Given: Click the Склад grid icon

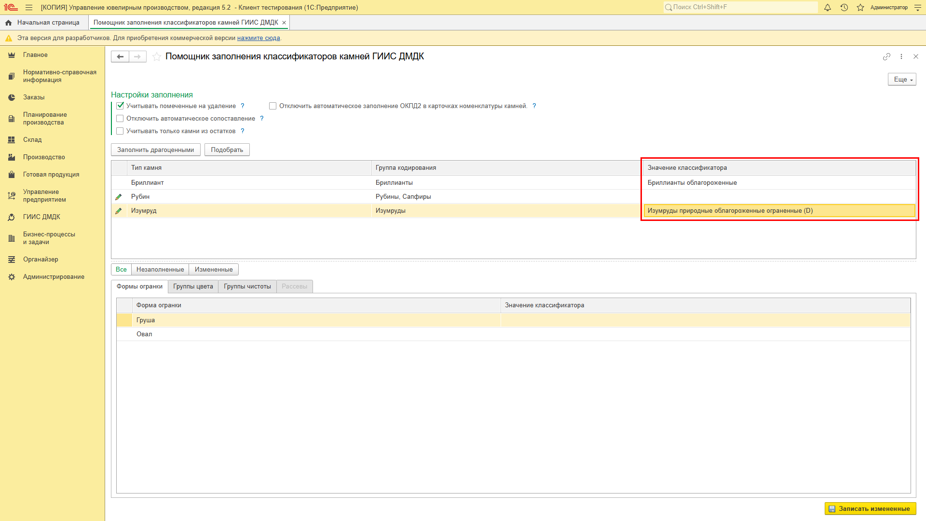Looking at the screenshot, I should (x=12, y=140).
